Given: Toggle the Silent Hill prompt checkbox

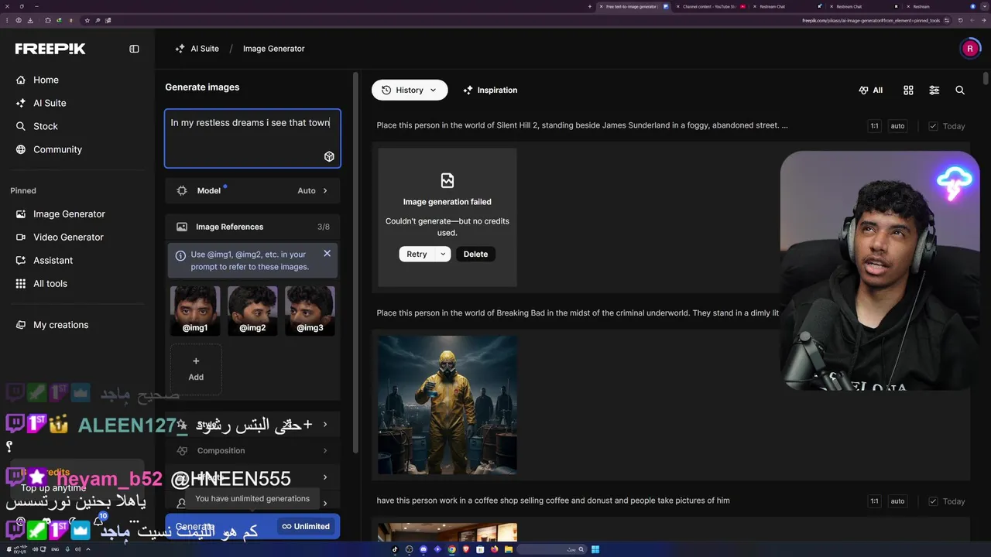Looking at the screenshot, I should tap(933, 126).
